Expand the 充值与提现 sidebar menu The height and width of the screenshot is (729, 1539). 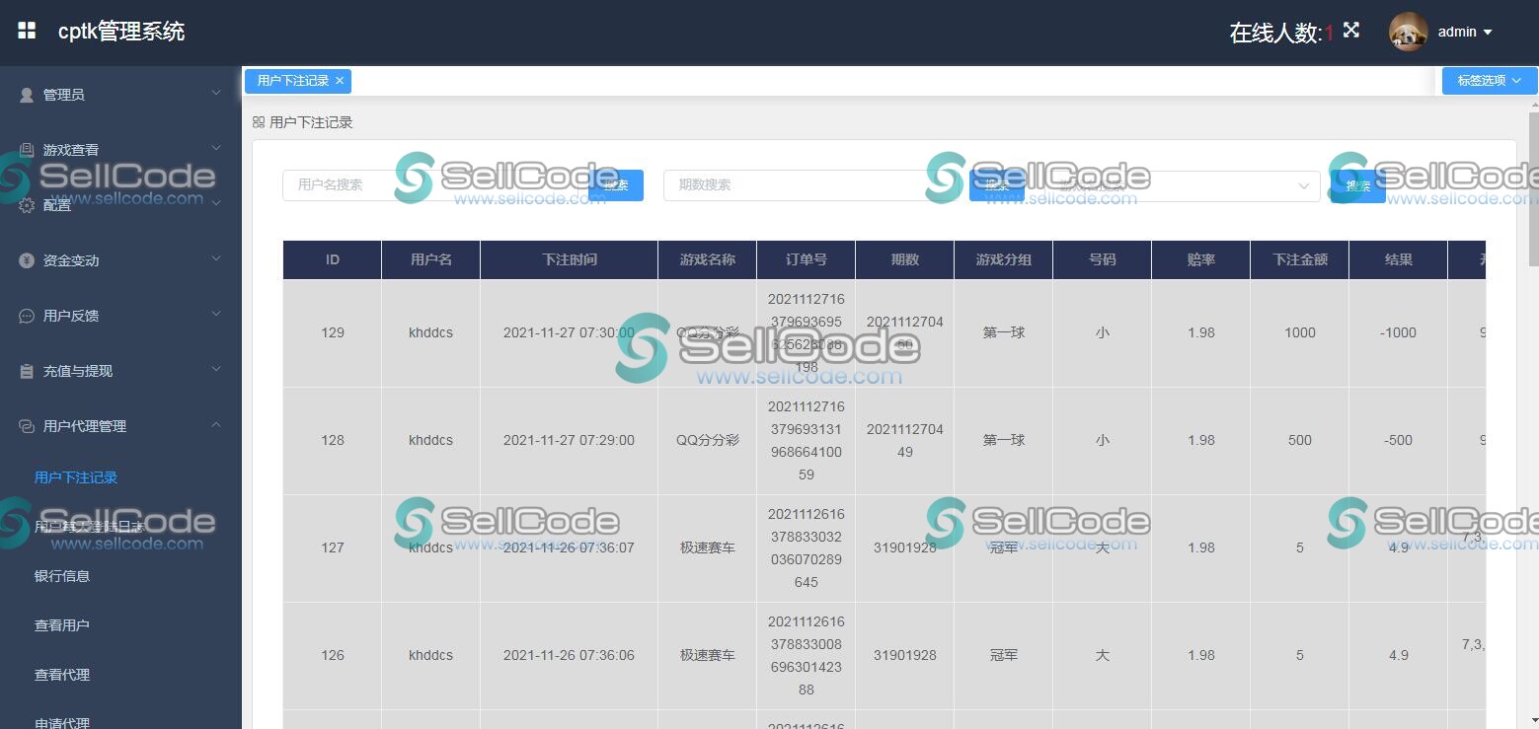click(120, 371)
